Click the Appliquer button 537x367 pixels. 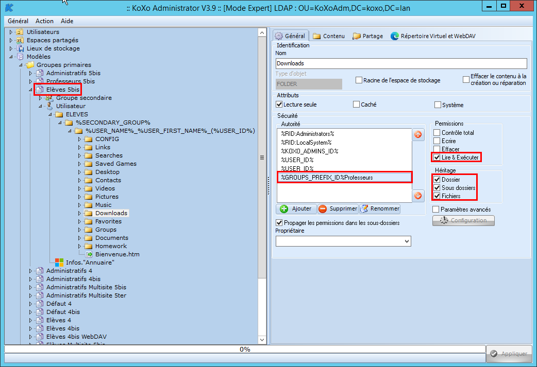point(509,354)
